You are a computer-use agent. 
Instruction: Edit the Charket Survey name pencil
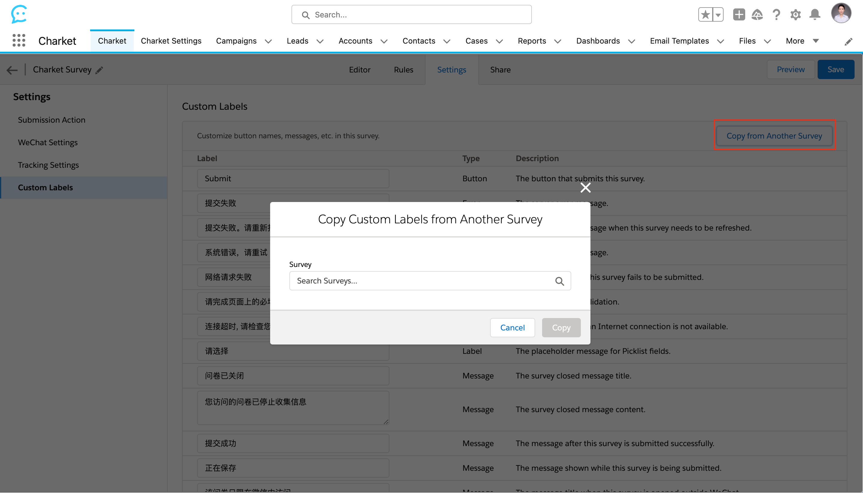click(99, 70)
